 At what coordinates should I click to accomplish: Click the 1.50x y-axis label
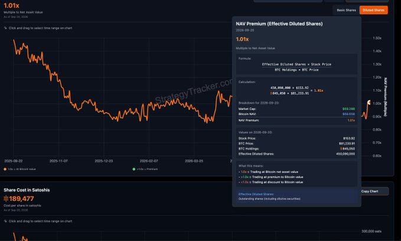pos(377,38)
